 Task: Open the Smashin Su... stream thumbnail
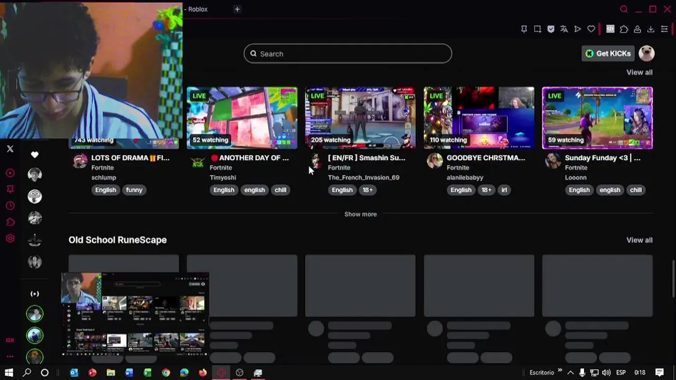tap(361, 118)
